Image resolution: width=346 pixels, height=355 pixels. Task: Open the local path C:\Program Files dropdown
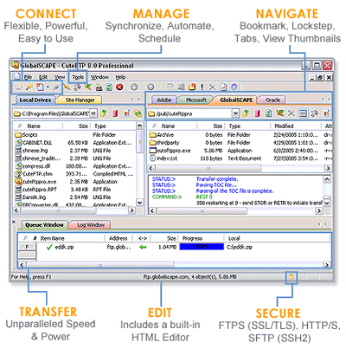93,113
